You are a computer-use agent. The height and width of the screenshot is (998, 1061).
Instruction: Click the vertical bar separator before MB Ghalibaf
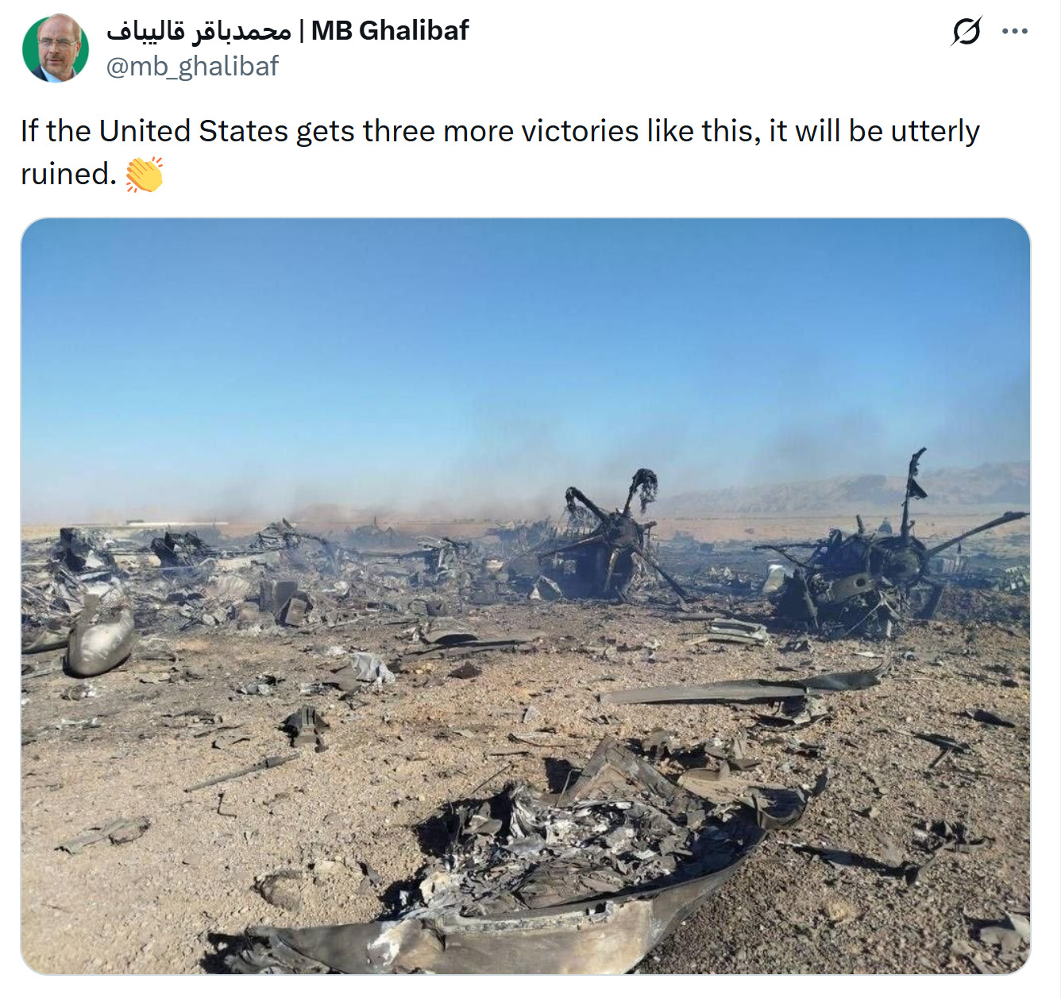[301, 31]
